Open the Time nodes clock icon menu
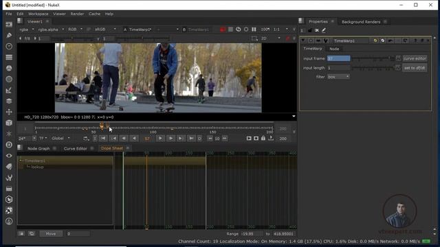Viewport: 440px width, 247px height. [9, 46]
